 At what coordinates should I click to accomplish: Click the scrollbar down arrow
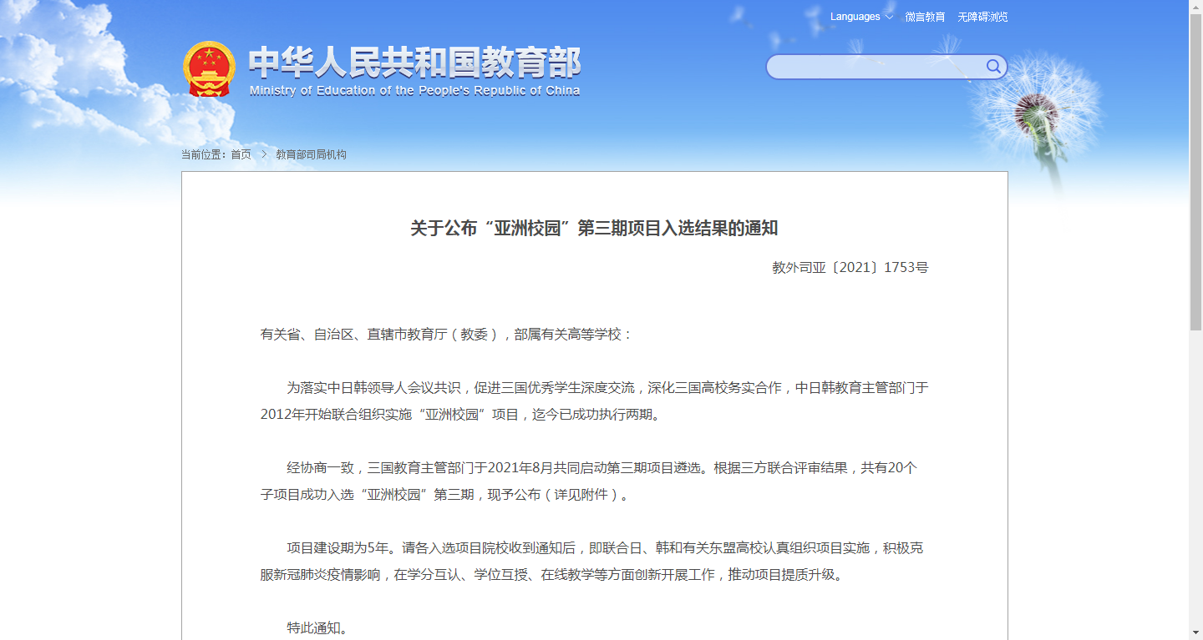pyautogui.click(x=1195, y=632)
